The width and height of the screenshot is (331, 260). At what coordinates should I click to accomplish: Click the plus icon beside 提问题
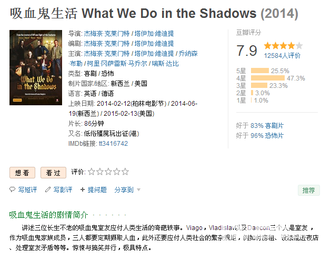(83, 189)
